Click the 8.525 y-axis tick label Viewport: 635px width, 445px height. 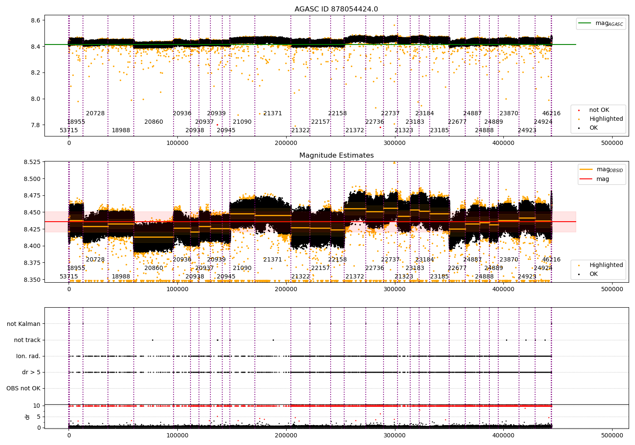click(32, 162)
